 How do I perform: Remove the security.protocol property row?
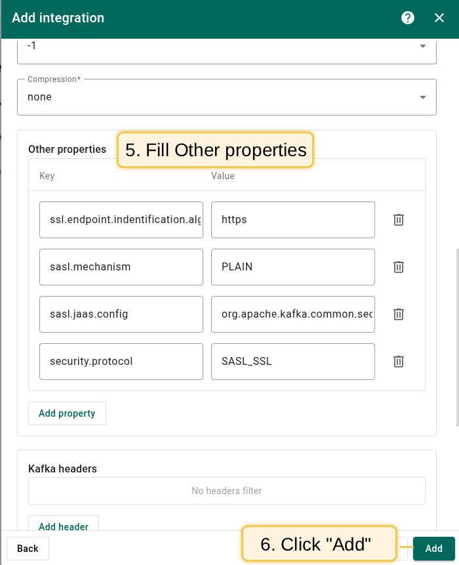tap(398, 362)
